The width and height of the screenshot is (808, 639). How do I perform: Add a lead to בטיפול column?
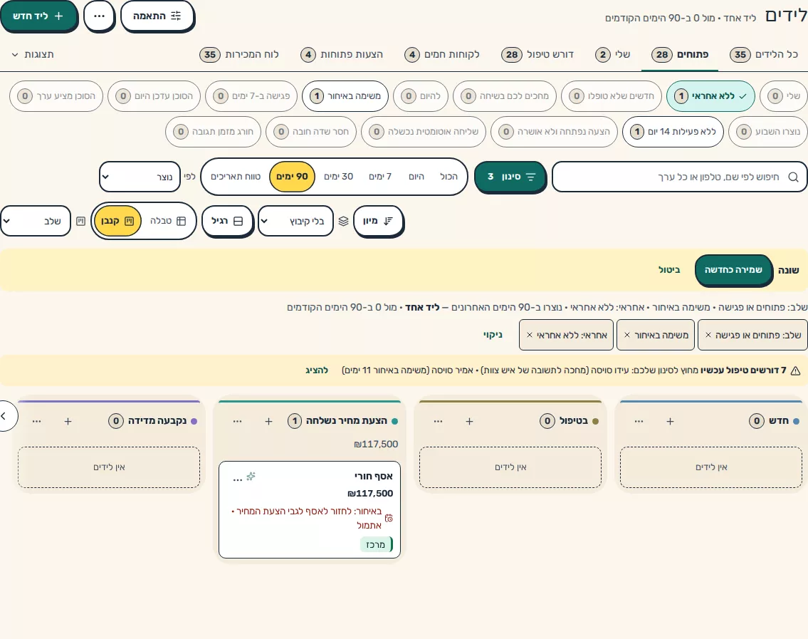click(469, 421)
